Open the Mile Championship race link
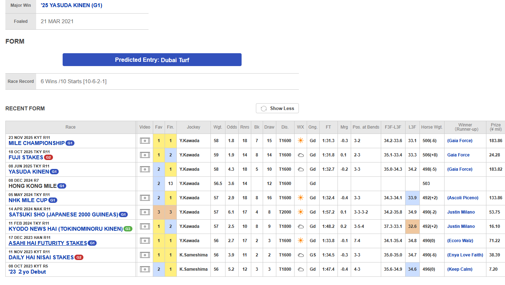The width and height of the screenshot is (505, 285). 37,143
